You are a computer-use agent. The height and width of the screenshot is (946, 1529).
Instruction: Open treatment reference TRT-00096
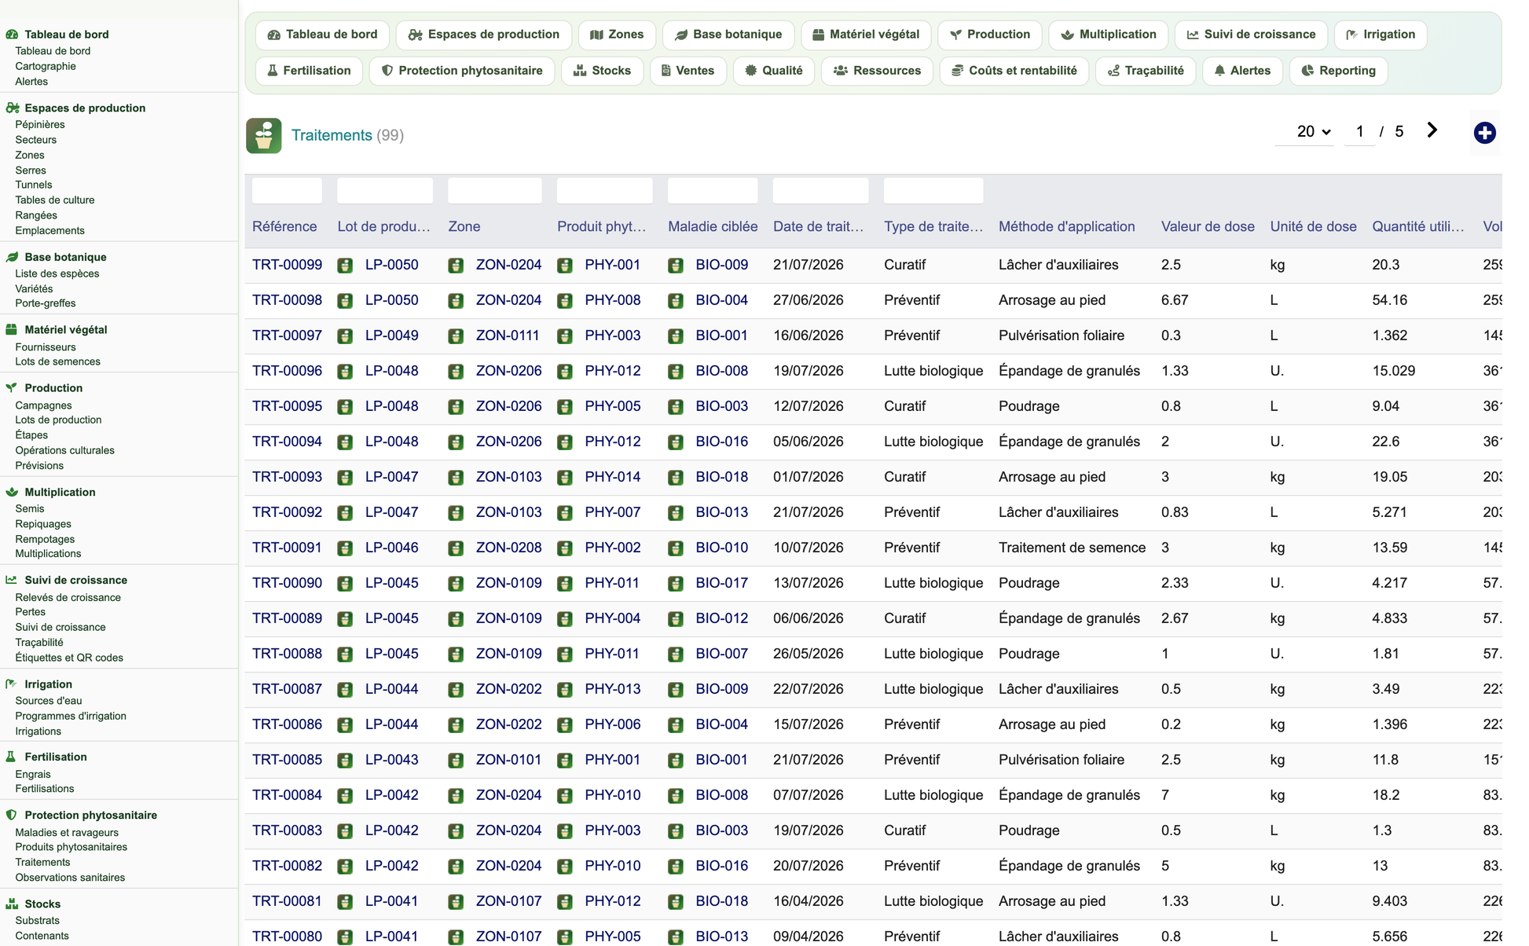pos(287,371)
